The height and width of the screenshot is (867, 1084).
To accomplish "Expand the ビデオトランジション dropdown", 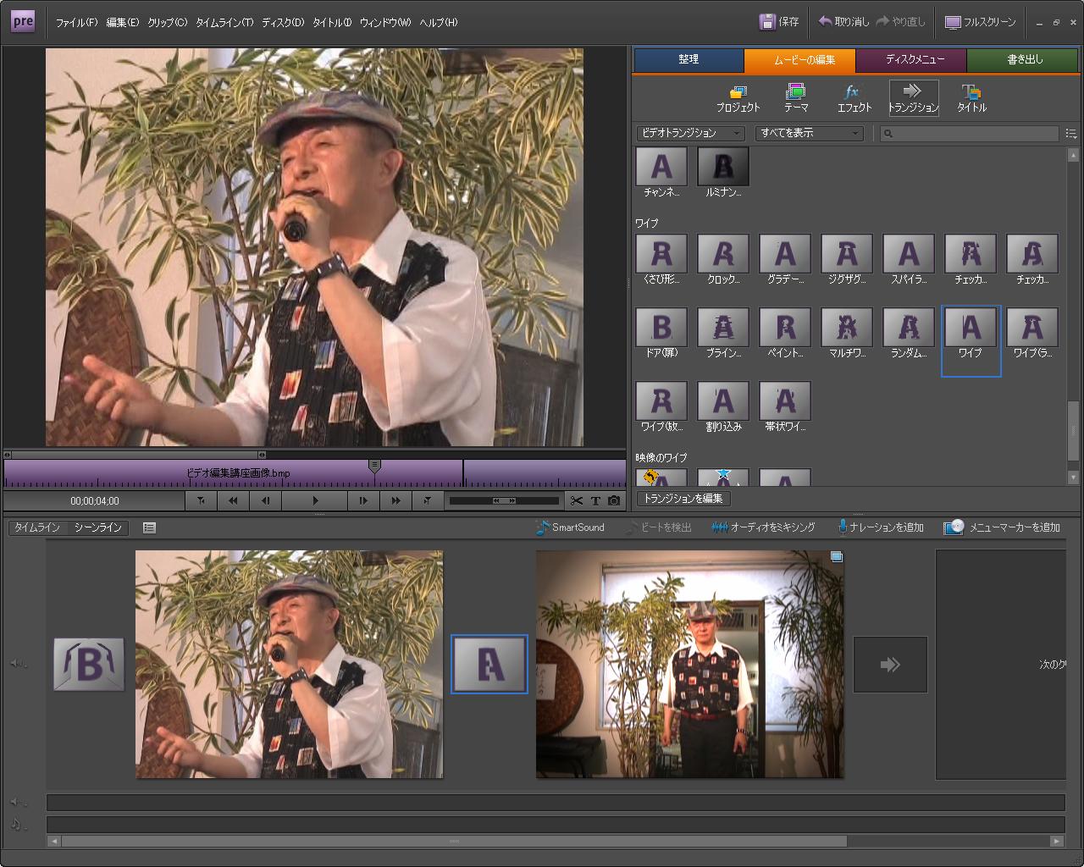I will 690,133.
